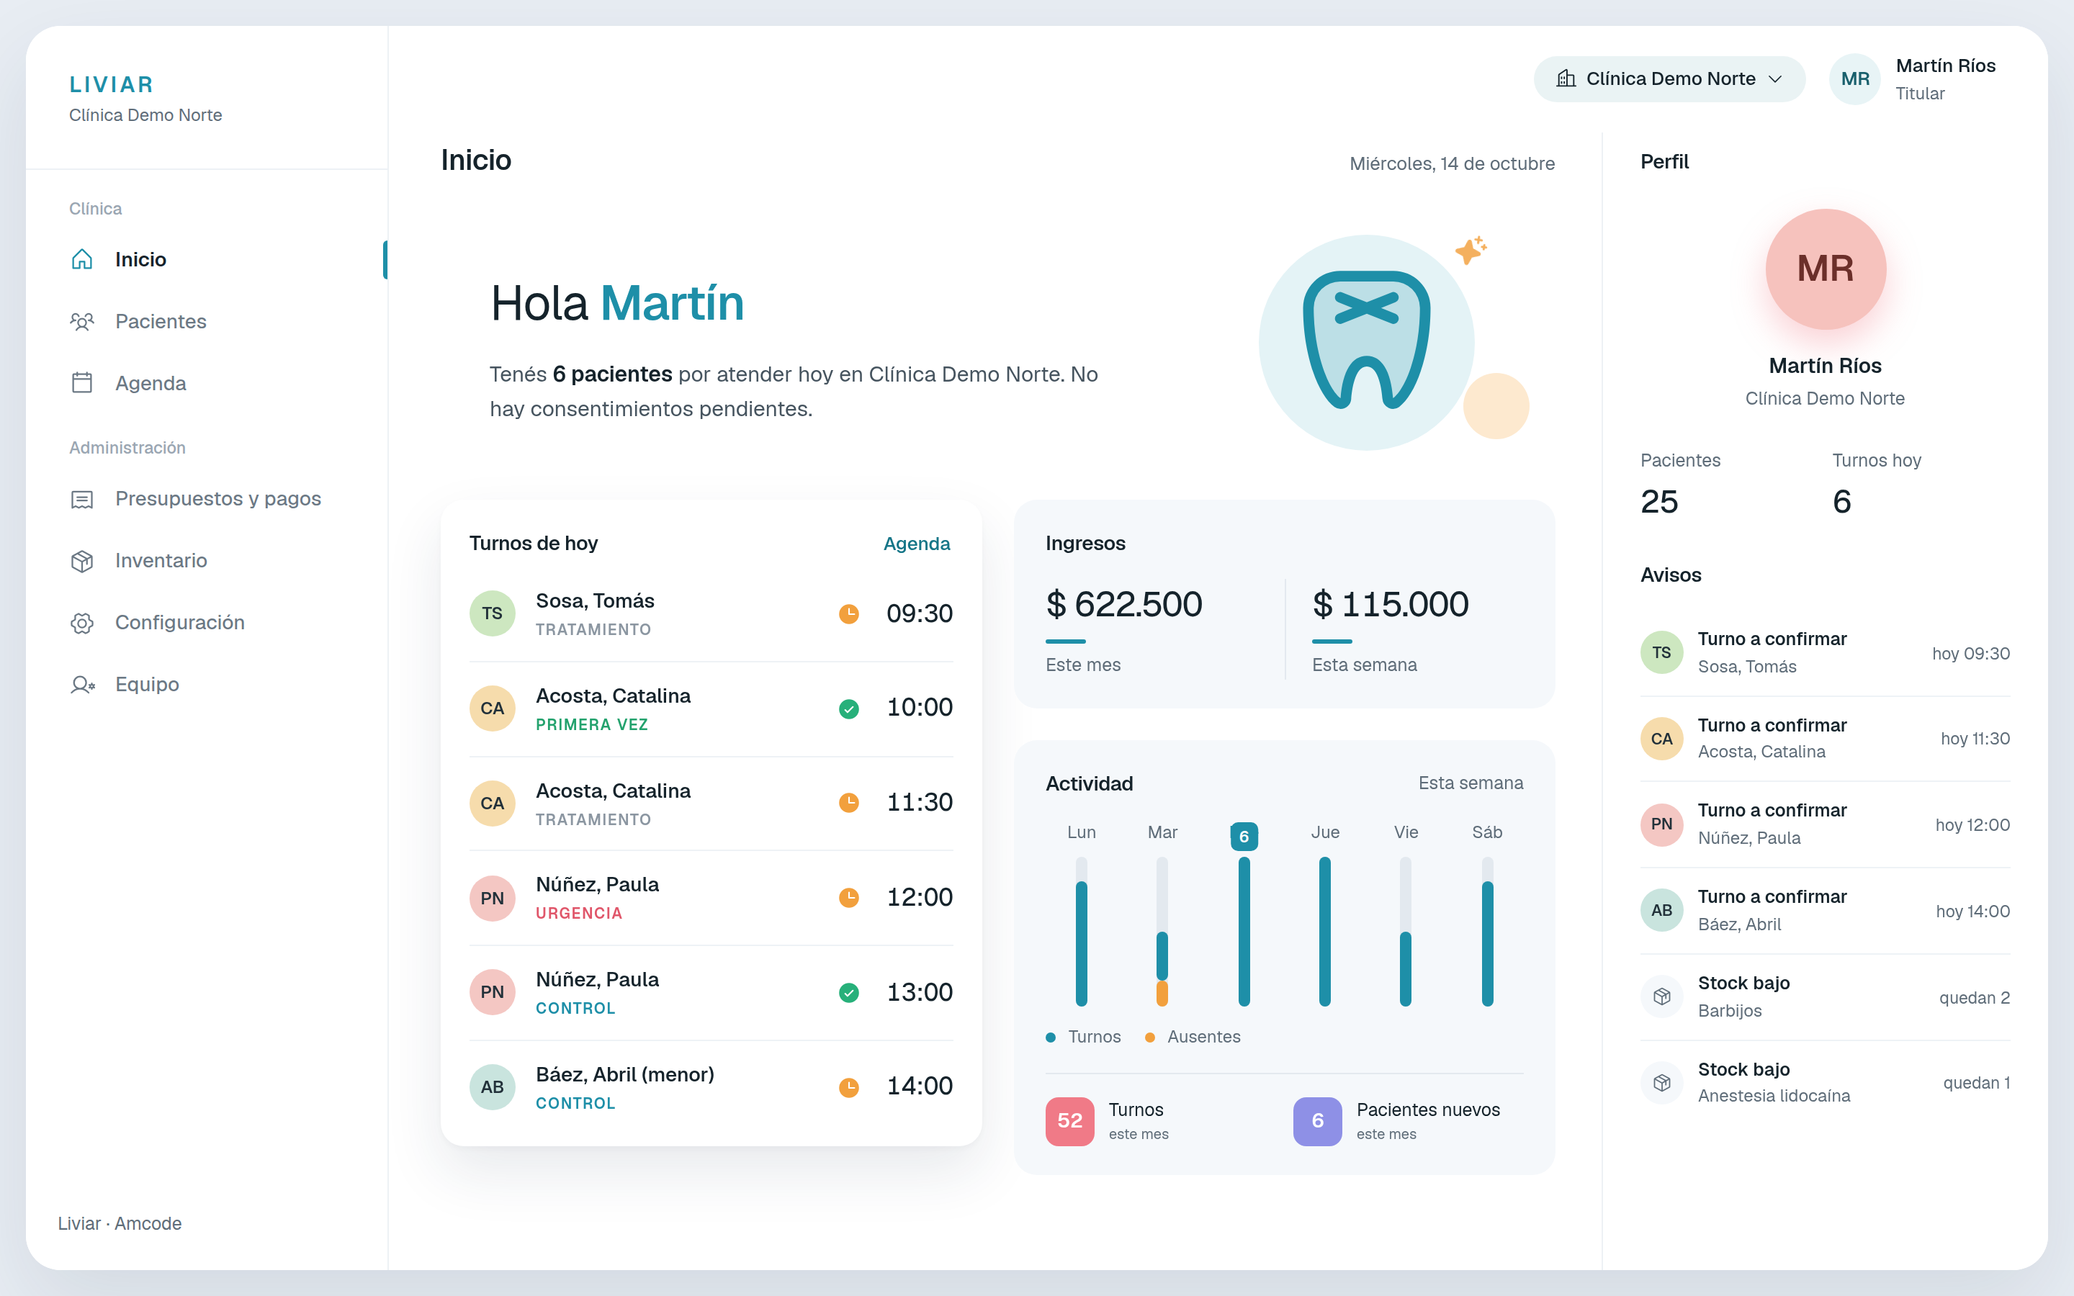Click the Configuración gear icon
The height and width of the screenshot is (1296, 2074).
[82, 623]
